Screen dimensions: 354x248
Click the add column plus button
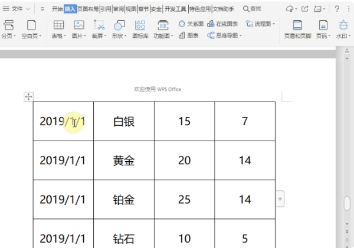click(280, 199)
